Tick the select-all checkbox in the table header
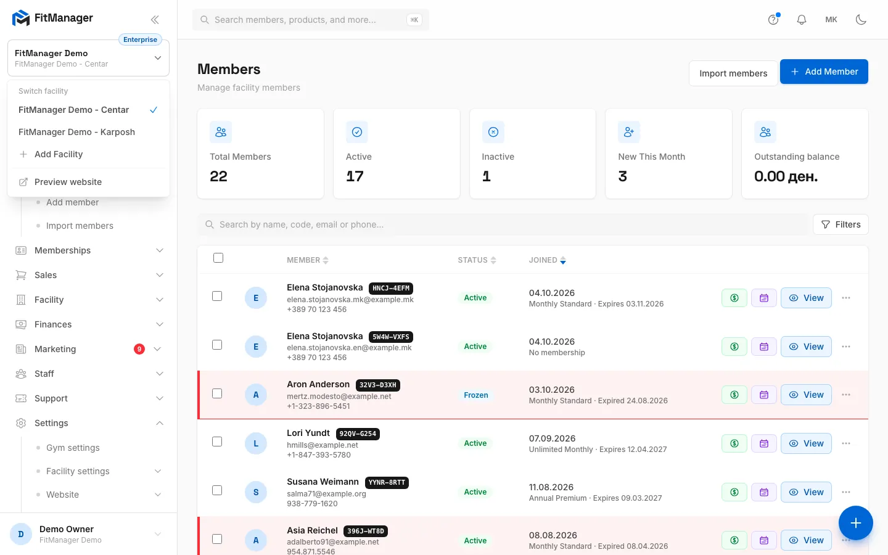888x555 pixels. (x=218, y=258)
